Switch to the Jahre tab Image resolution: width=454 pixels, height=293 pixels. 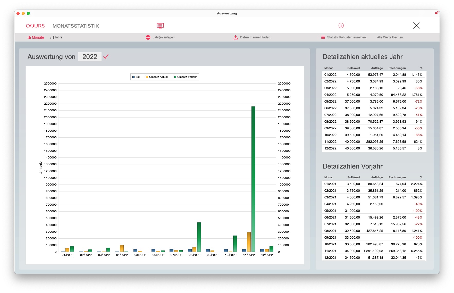[x=56, y=37]
